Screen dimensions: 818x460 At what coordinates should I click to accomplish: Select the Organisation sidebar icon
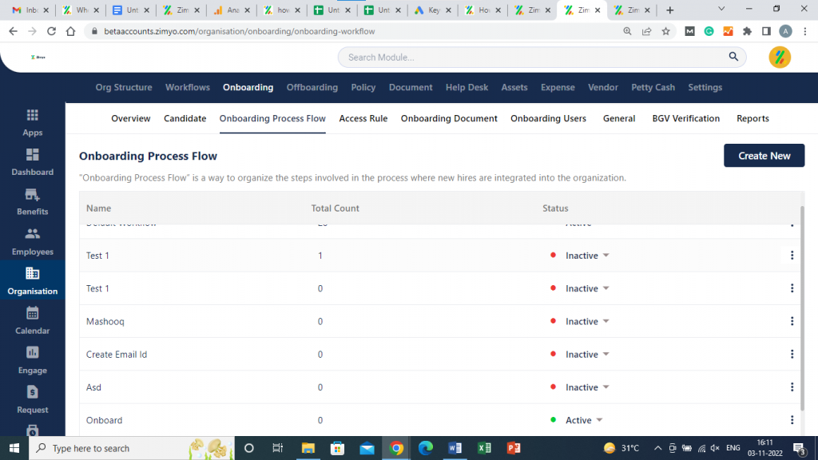click(x=32, y=273)
